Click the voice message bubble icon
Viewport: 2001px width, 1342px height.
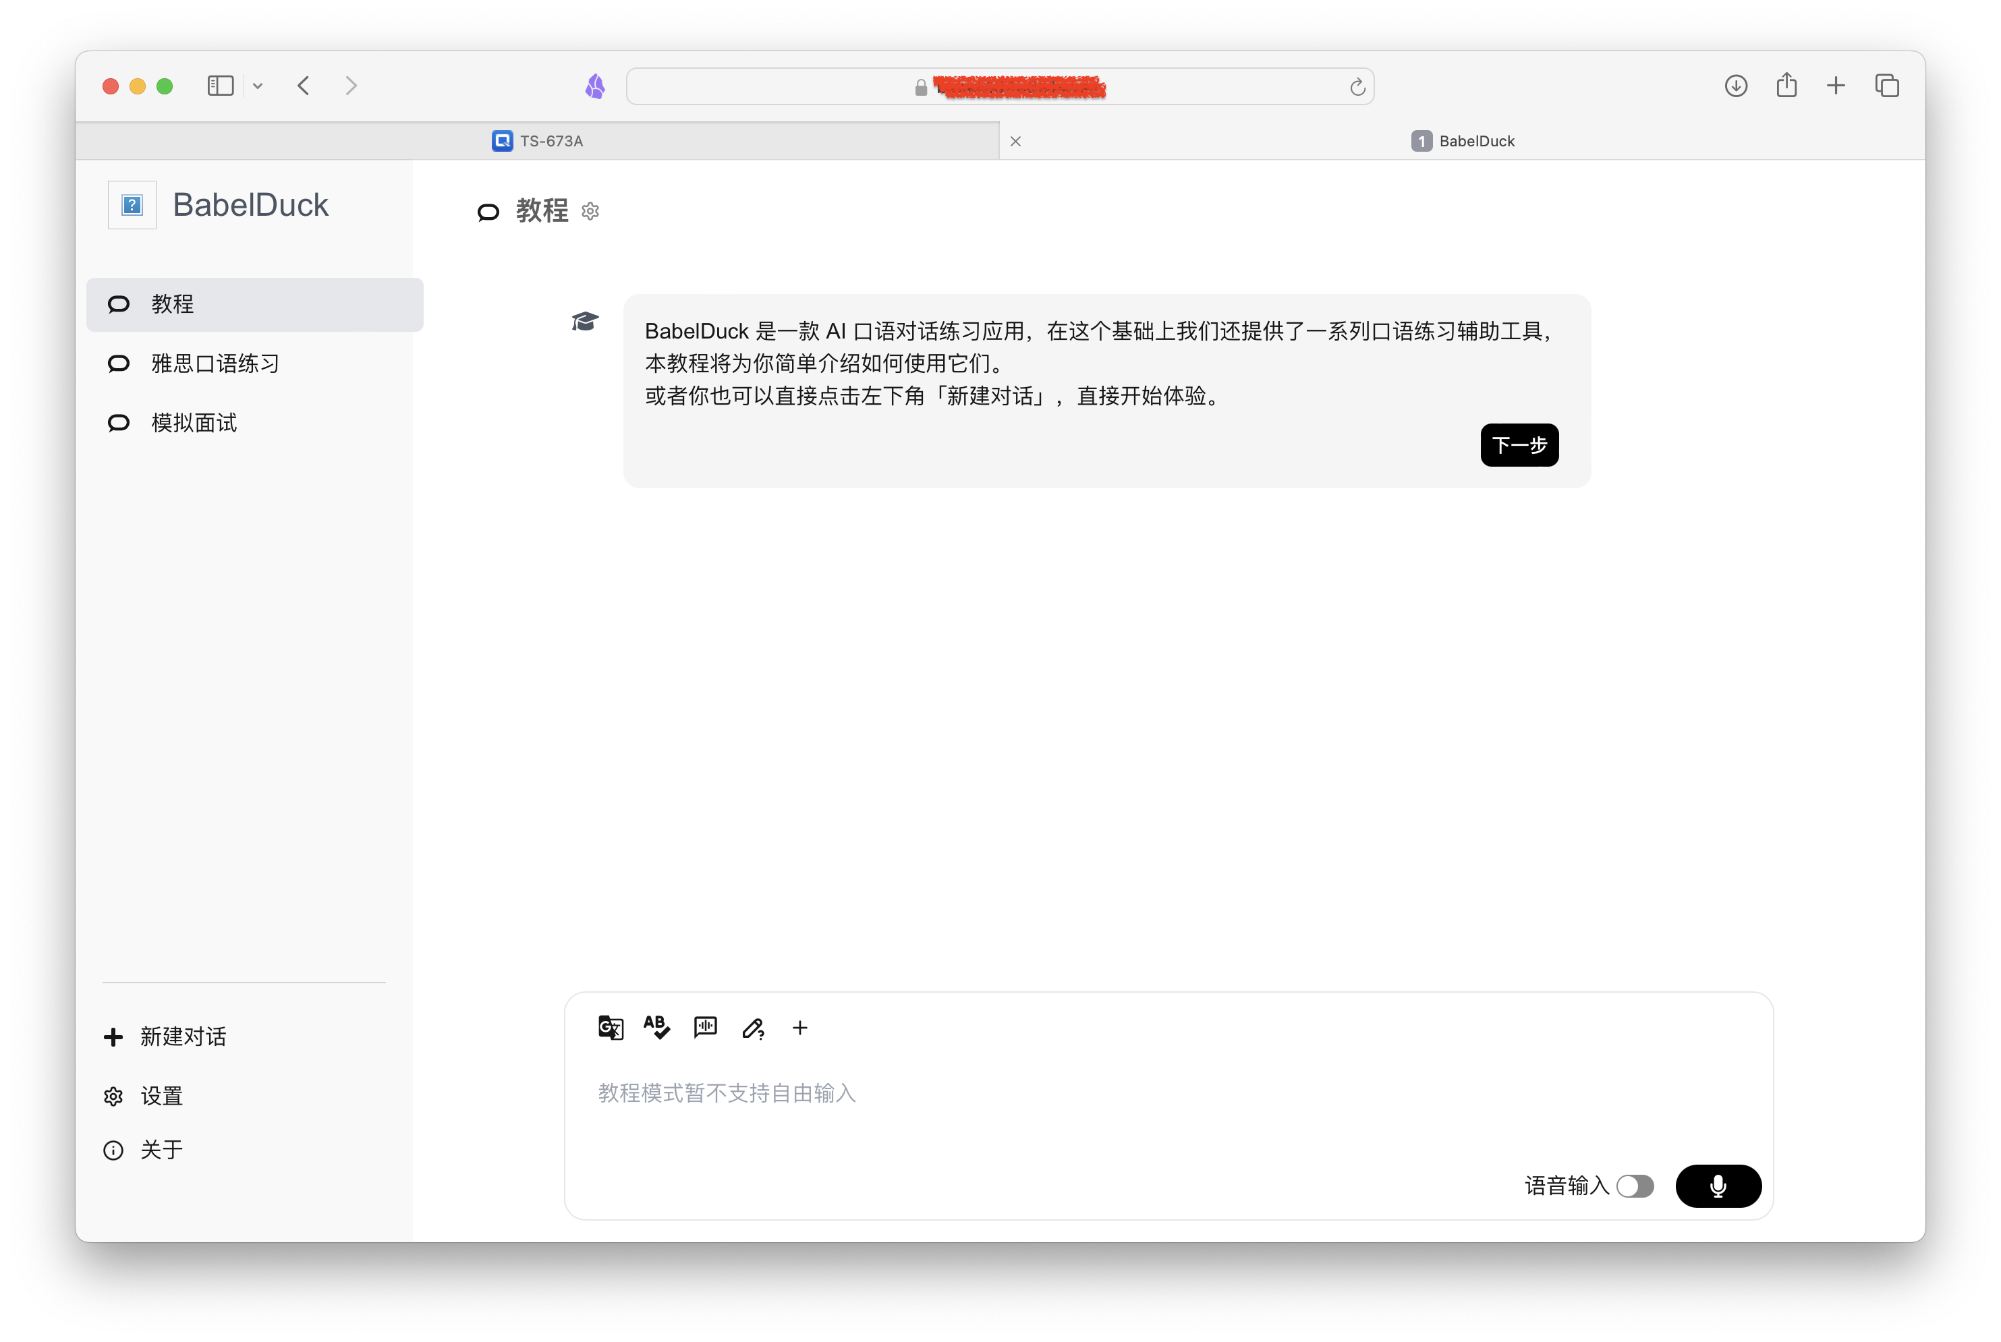(705, 1027)
